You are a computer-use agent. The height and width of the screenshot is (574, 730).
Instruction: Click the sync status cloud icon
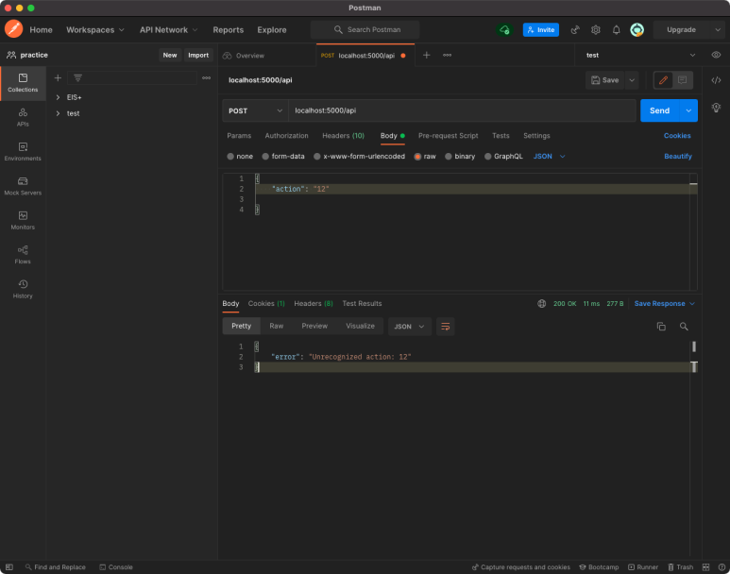click(x=504, y=30)
